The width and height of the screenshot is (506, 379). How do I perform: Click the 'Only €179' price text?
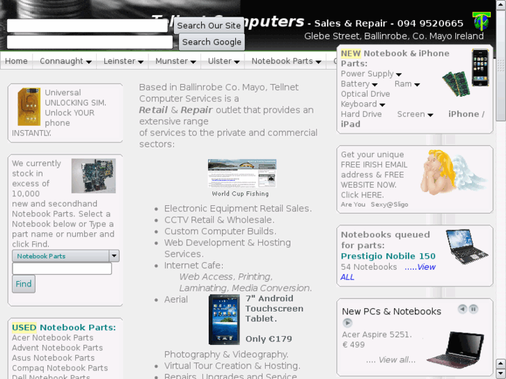tap(269, 339)
